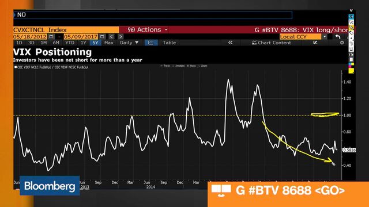Open the Daily periodicity dropdown
This screenshot has height=207, width=369.
point(129,43)
